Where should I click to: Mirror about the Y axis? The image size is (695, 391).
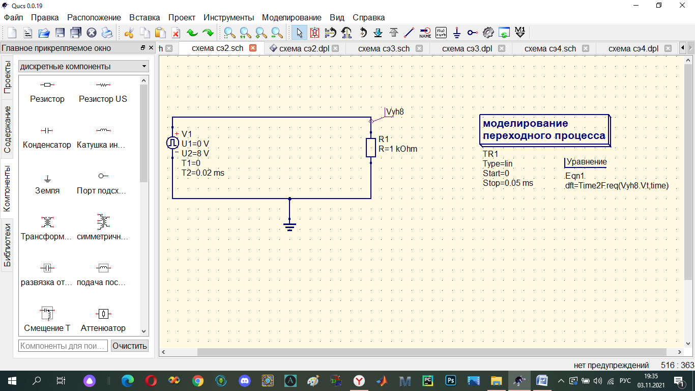(x=346, y=33)
